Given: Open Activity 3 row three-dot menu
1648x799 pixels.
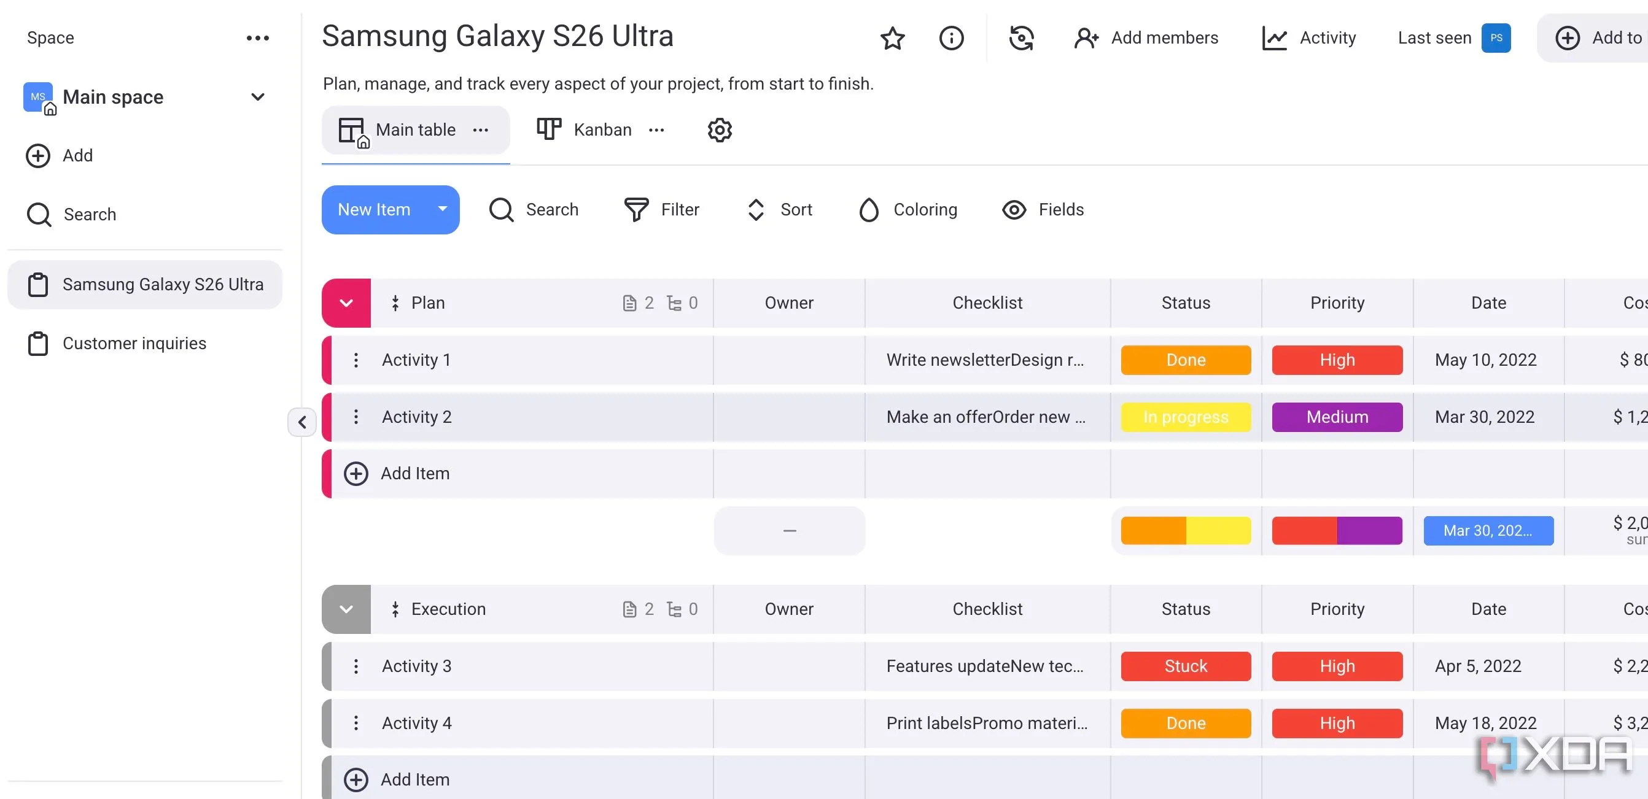Looking at the screenshot, I should (356, 666).
